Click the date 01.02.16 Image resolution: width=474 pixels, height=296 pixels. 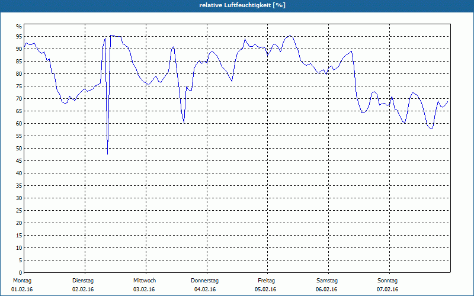(x=22, y=289)
